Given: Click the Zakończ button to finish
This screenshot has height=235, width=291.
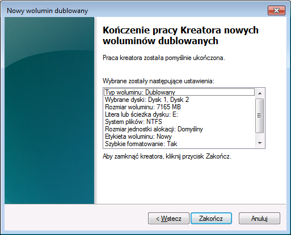Looking at the screenshot, I should click(x=211, y=219).
